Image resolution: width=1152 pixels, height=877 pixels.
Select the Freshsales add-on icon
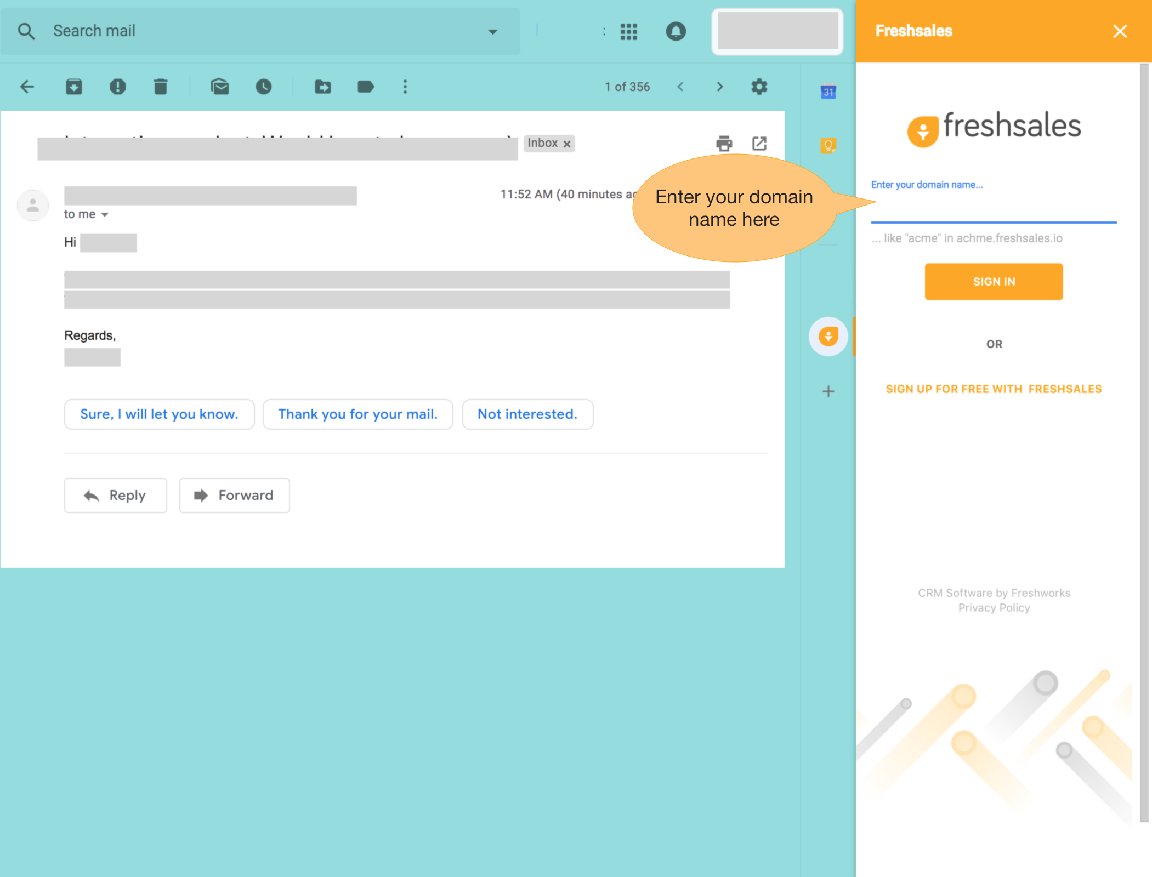click(828, 336)
